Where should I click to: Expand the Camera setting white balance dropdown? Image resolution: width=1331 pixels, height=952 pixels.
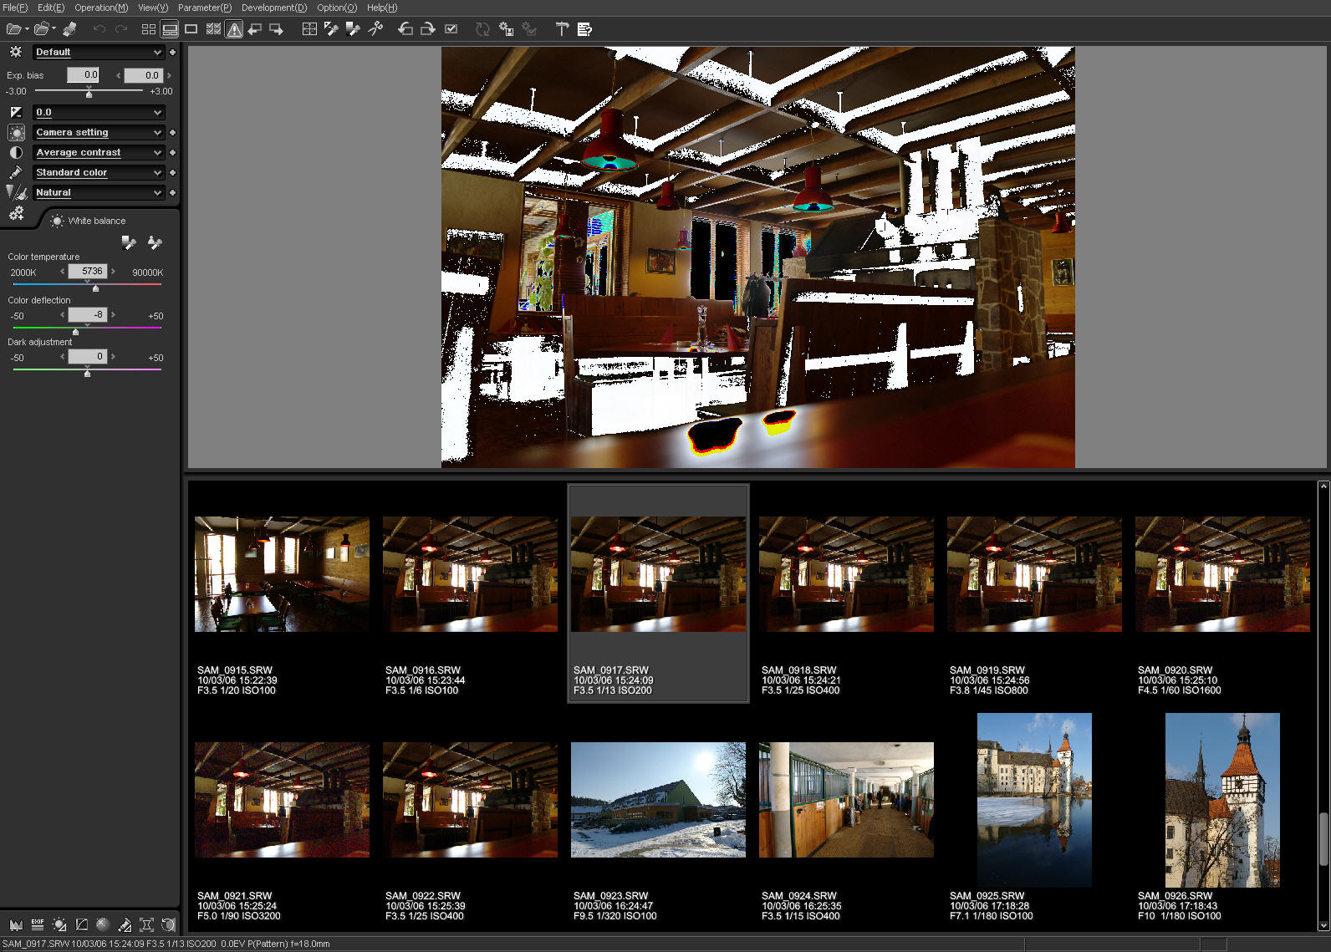click(157, 133)
